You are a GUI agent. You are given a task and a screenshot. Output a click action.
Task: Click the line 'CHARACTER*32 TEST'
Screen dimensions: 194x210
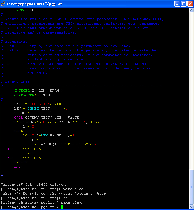click(33, 95)
